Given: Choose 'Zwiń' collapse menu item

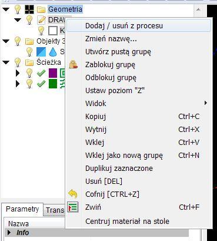Looking at the screenshot, I should (x=138, y=207).
